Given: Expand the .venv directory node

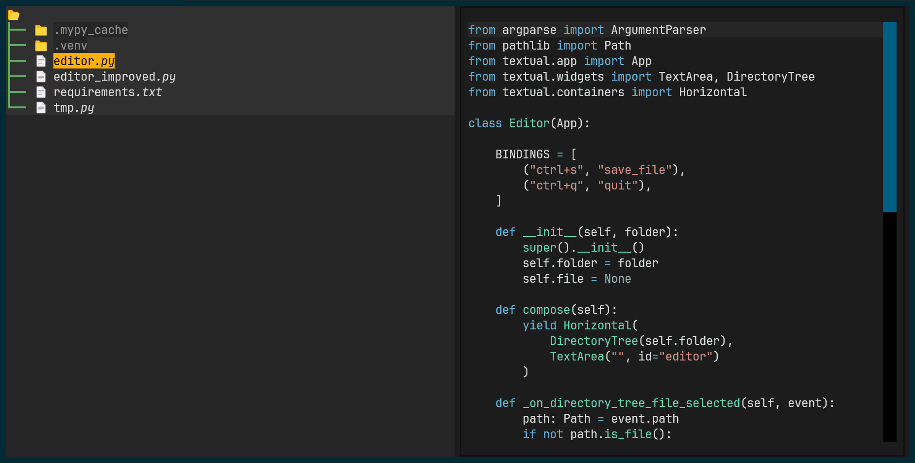Looking at the screenshot, I should pyautogui.click(x=70, y=46).
